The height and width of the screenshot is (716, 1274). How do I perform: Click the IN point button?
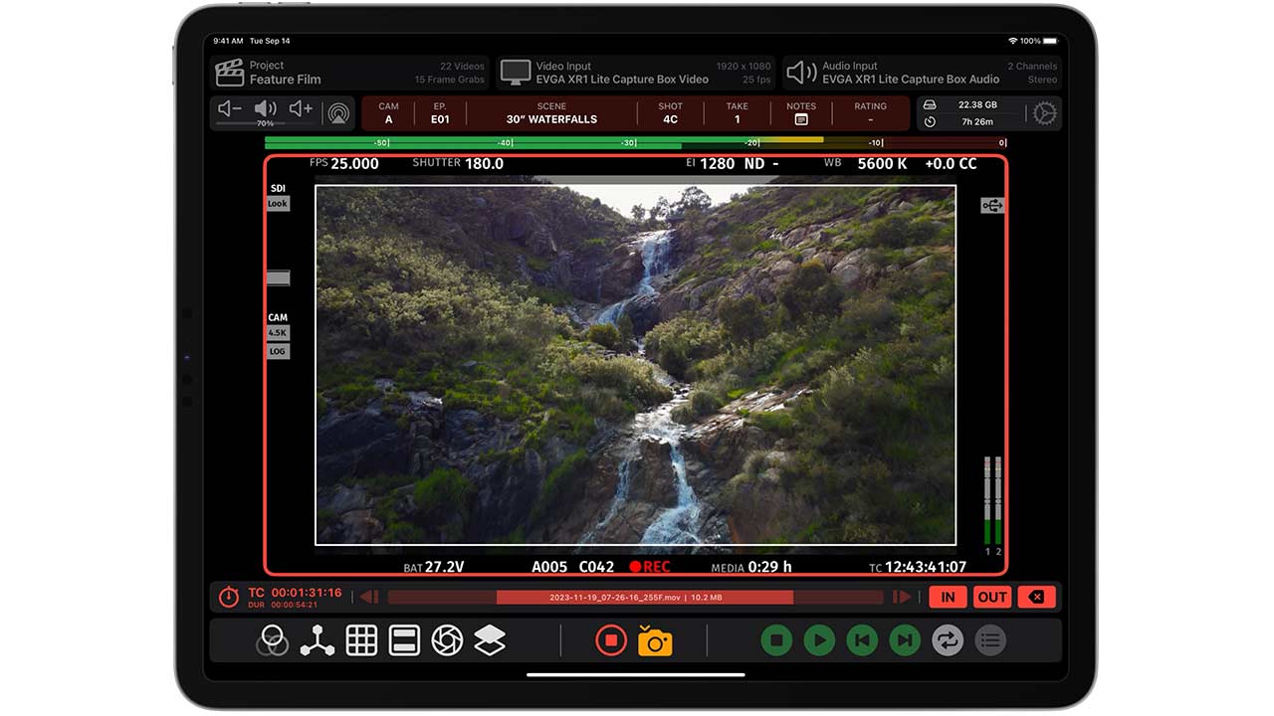tap(948, 597)
